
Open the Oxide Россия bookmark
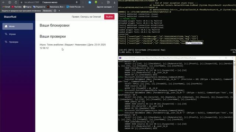tap(75, 7)
